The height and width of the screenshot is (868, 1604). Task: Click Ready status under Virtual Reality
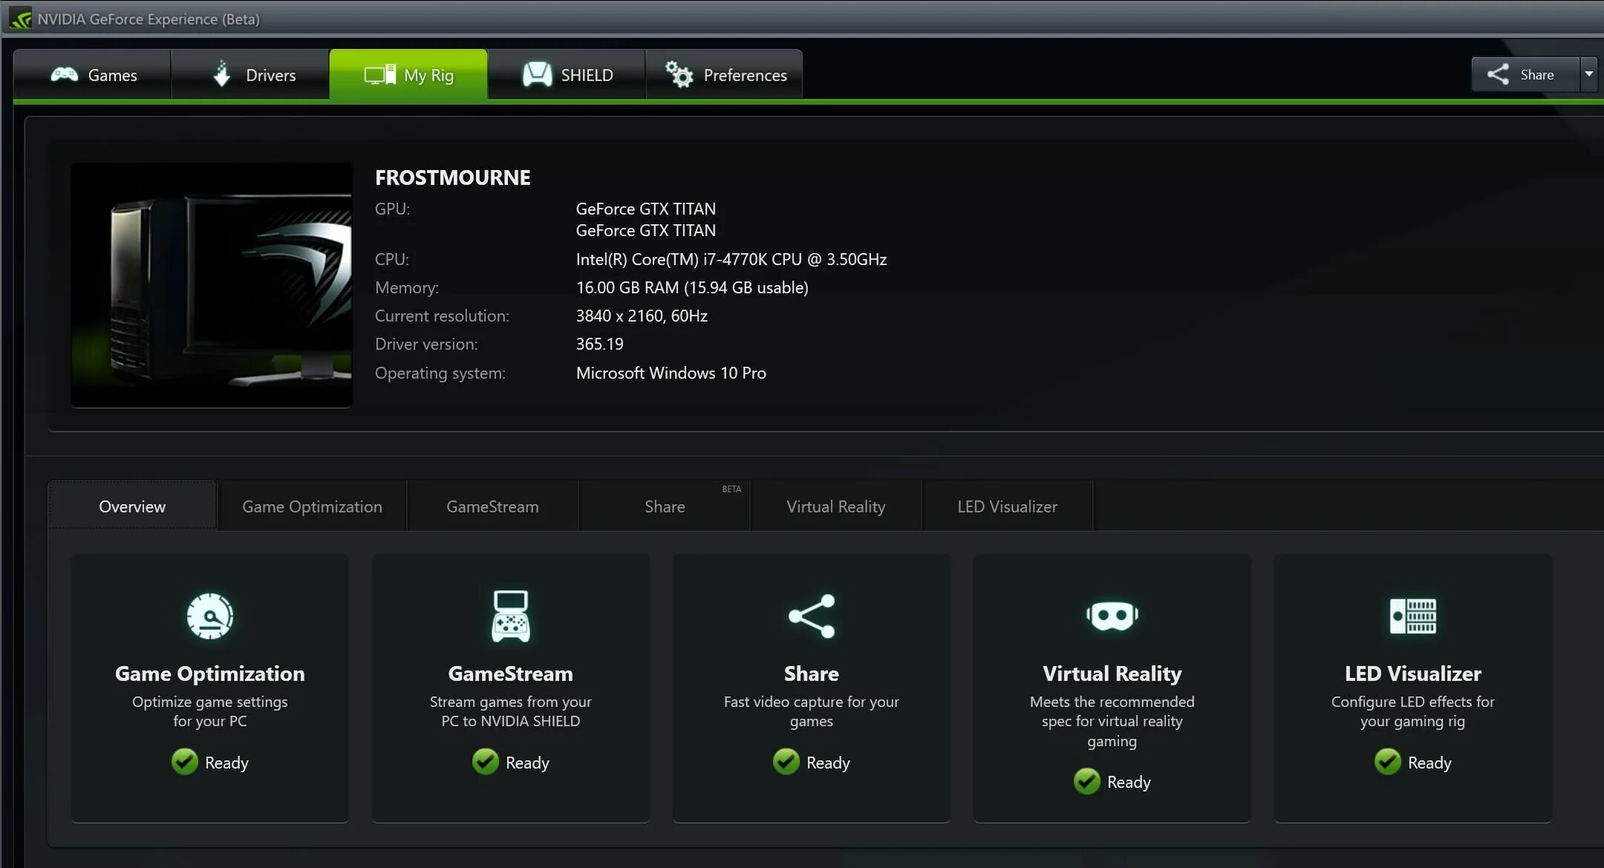coord(1129,782)
